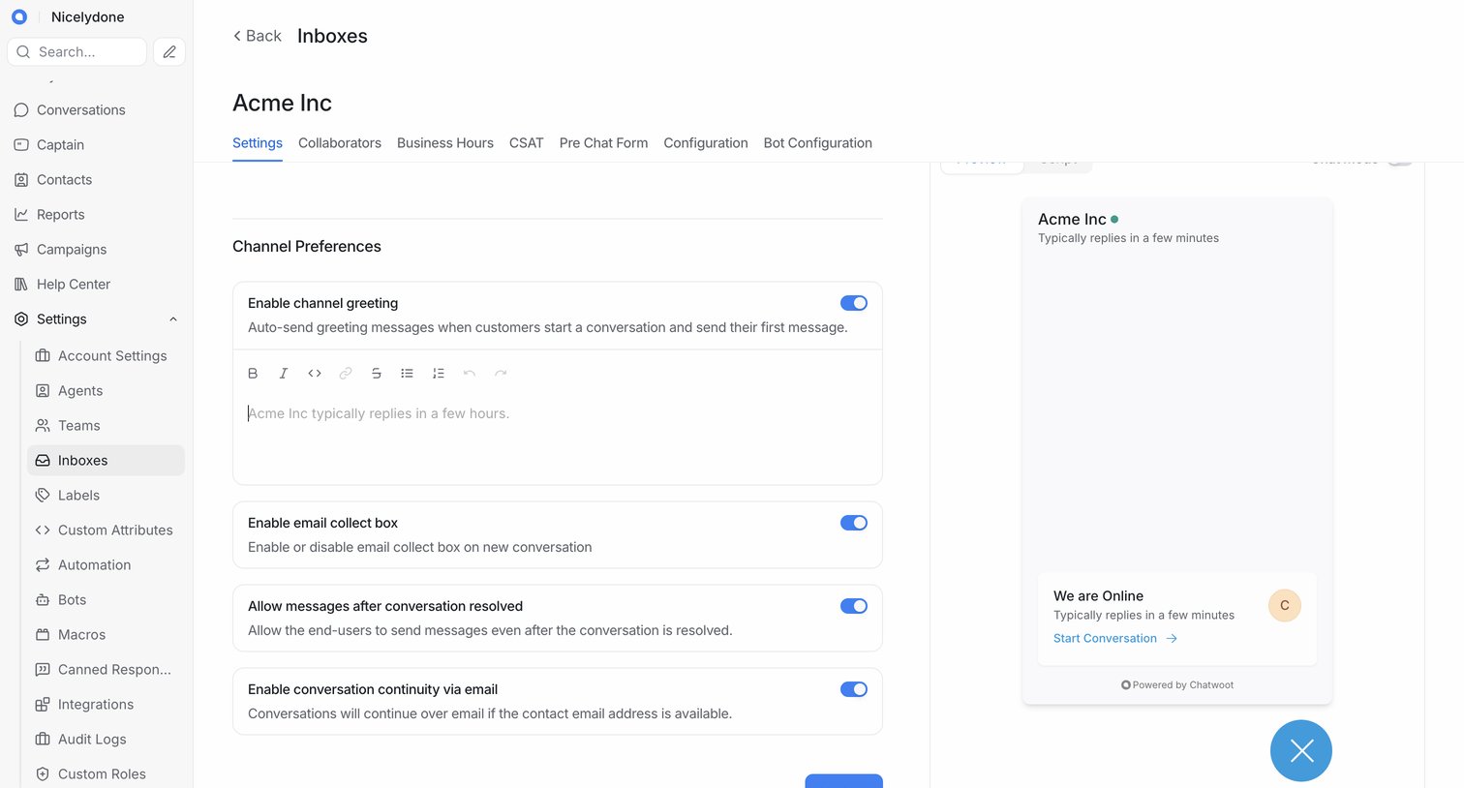
Task: Turn off the email collect box
Action: [854, 523]
